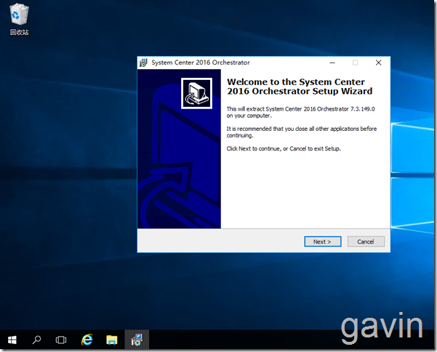The image size is (437, 352).
Task: Launch Internet Explorer from taskbar
Action: point(87,340)
